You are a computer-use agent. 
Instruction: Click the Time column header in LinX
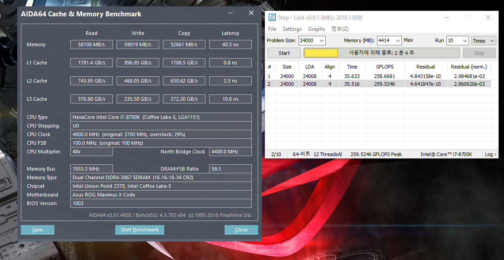[352, 67]
